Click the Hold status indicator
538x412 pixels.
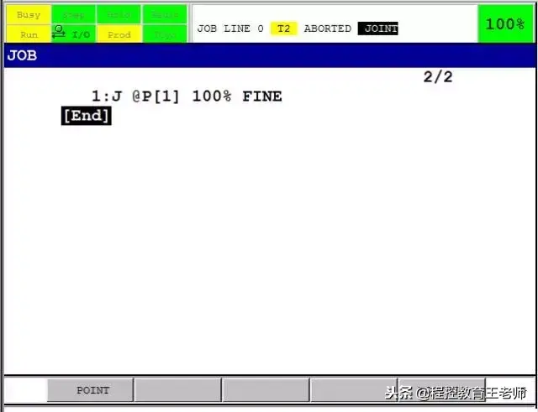(x=119, y=15)
